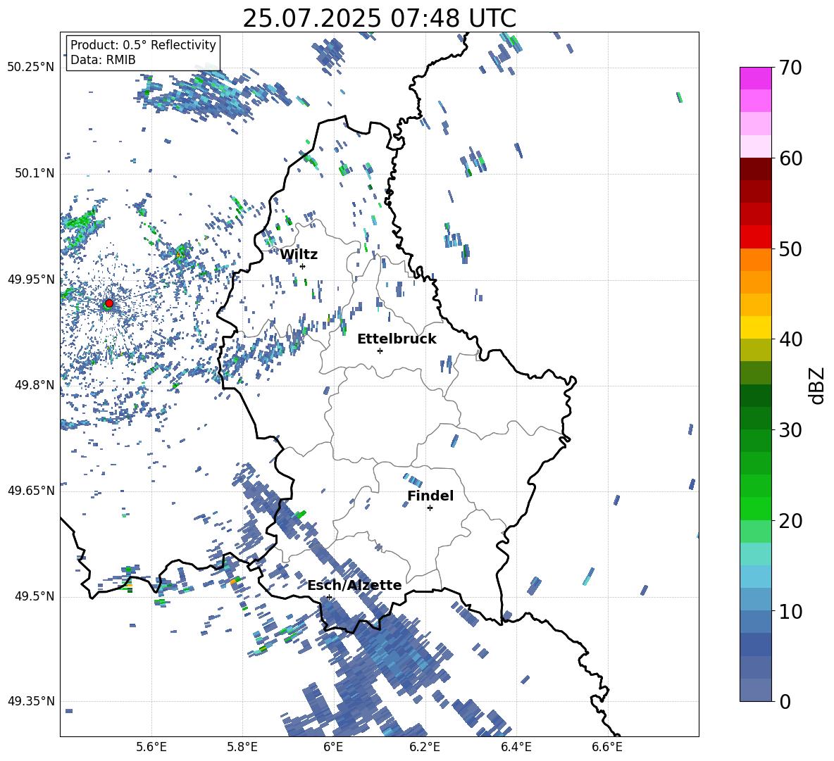Image resolution: width=834 pixels, height=761 pixels.
Task: Click the Esch/Alzette city label
Action: click(354, 585)
